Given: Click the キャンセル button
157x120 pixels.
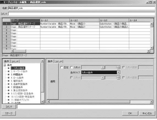Looking at the screenshot, I should (x=147, y=113).
